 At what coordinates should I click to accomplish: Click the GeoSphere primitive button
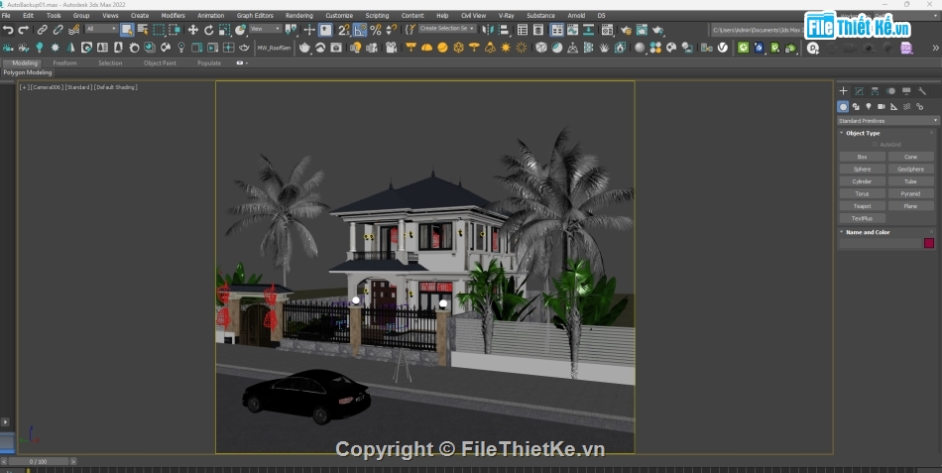(910, 169)
